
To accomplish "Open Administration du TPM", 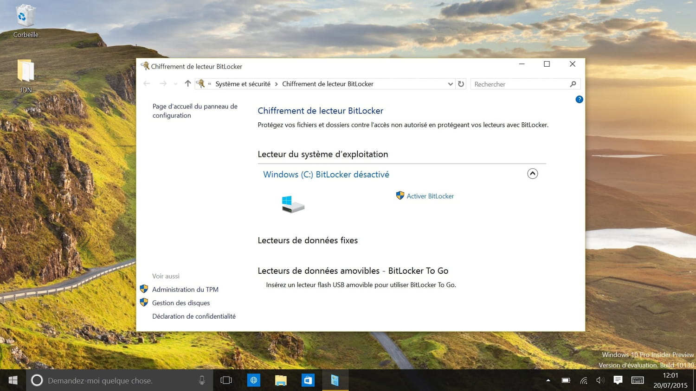I will click(185, 290).
